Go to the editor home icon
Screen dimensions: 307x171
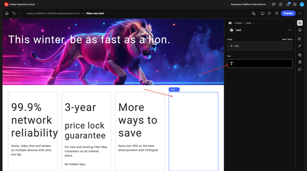pos(7,14)
